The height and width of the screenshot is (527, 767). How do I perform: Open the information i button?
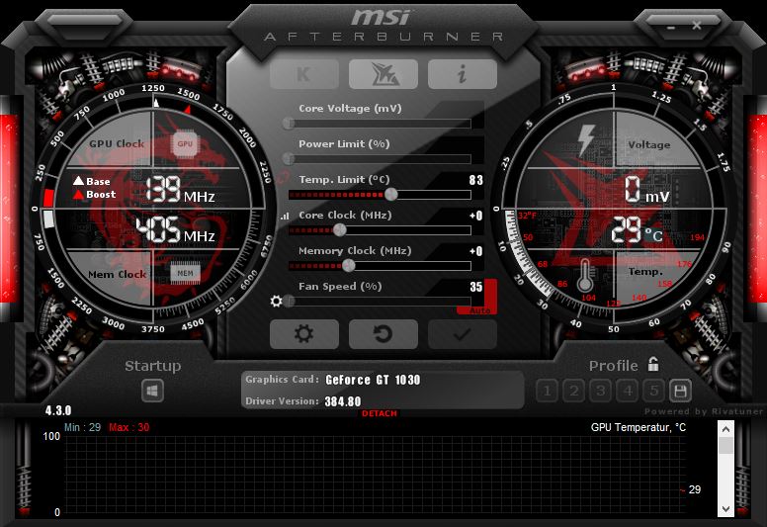[x=463, y=74]
